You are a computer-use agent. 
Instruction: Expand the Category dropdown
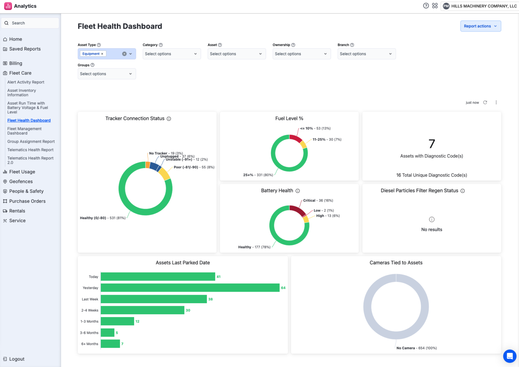pyautogui.click(x=172, y=54)
